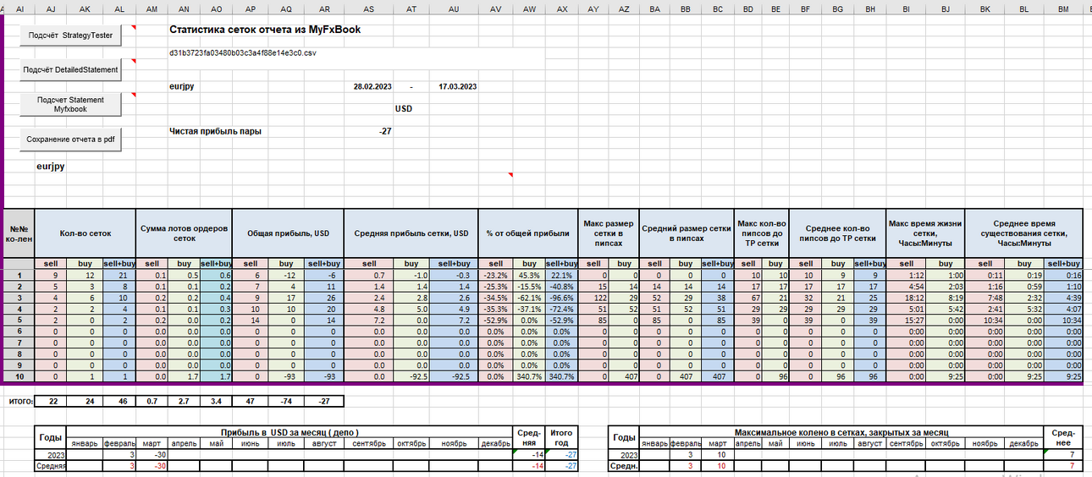Image resolution: width=1092 pixels, height=477 pixels.
Task: Select the Общая прибыль, USD header
Action: click(288, 233)
